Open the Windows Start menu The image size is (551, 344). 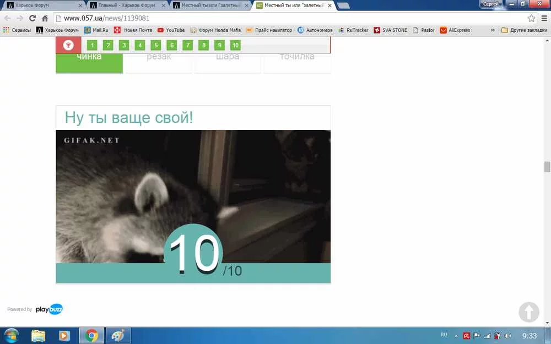point(11,336)
